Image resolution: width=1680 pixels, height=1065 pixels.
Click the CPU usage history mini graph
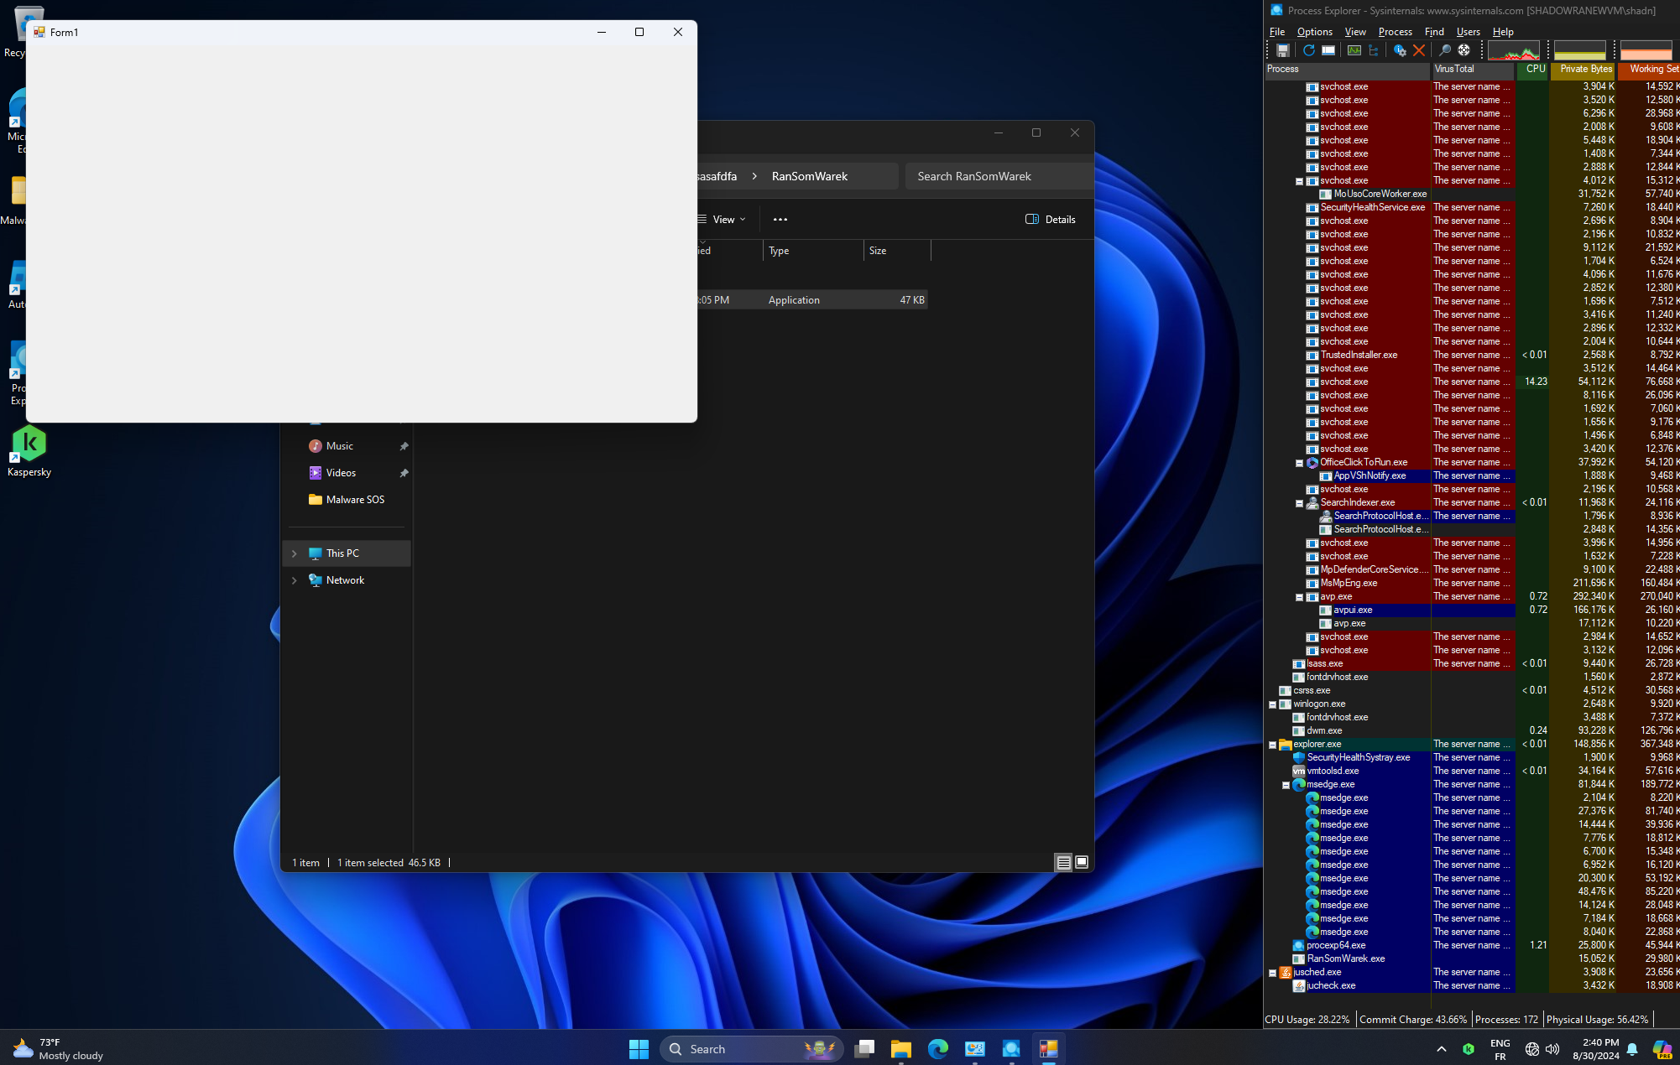pos(1514,50)
